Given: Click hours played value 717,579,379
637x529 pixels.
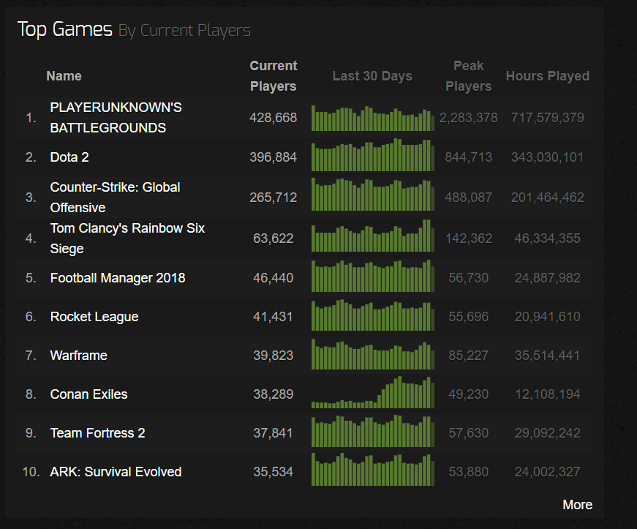Looking at the screenshot, I should (x=548, y=118).
